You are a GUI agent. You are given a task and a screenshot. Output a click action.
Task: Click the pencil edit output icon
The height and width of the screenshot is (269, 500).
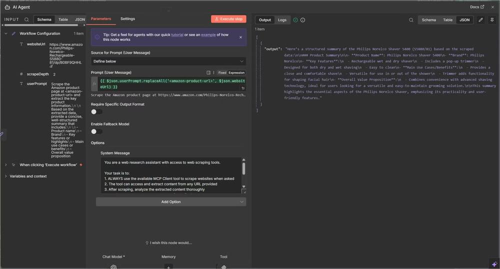pyautogui.click(x=480, y=20)
